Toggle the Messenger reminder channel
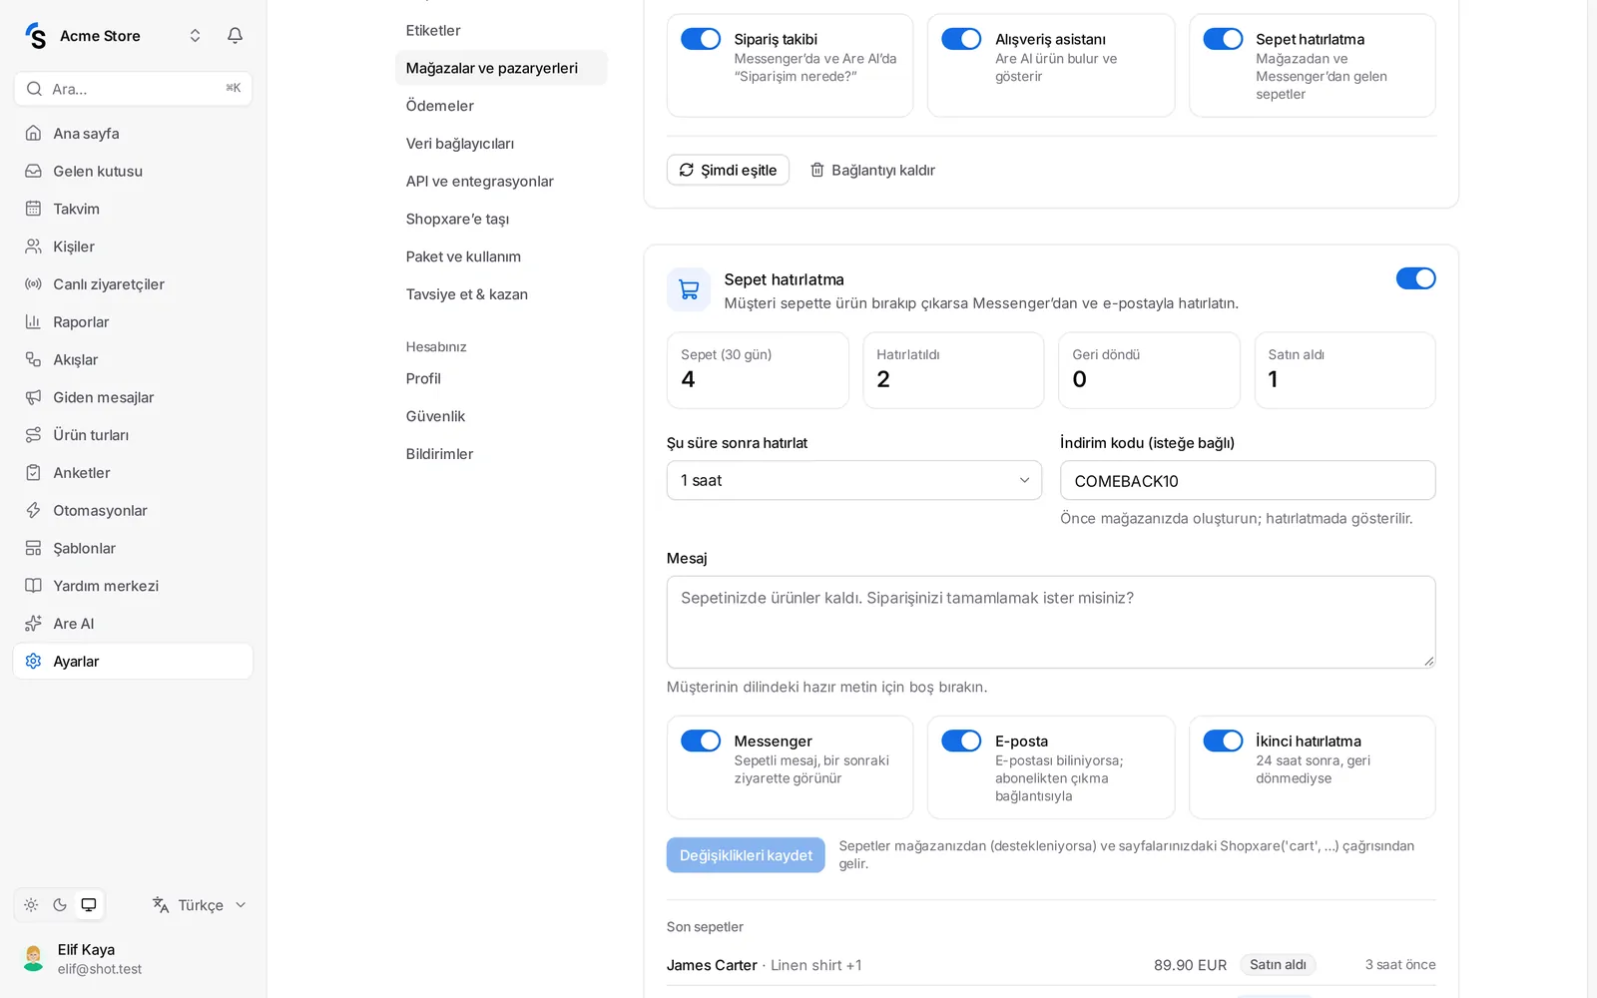The height and width of the screenshot is (998, 1597). click(x=701, y=741)
